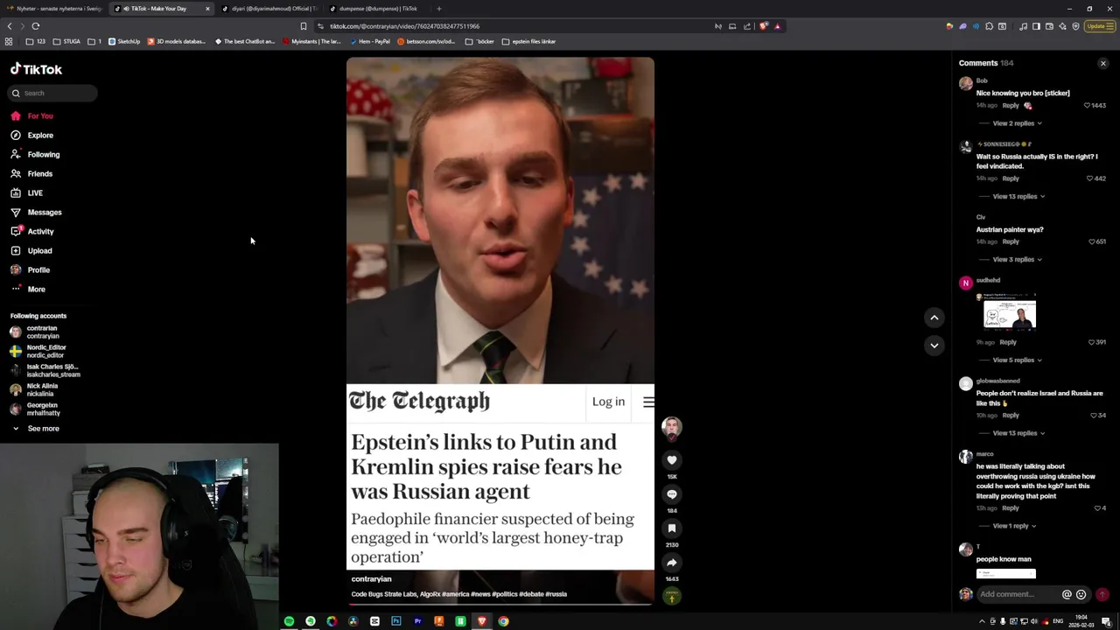Open Activity notifications
This screenshot has width=1120, height=630.
coord(32,231)
